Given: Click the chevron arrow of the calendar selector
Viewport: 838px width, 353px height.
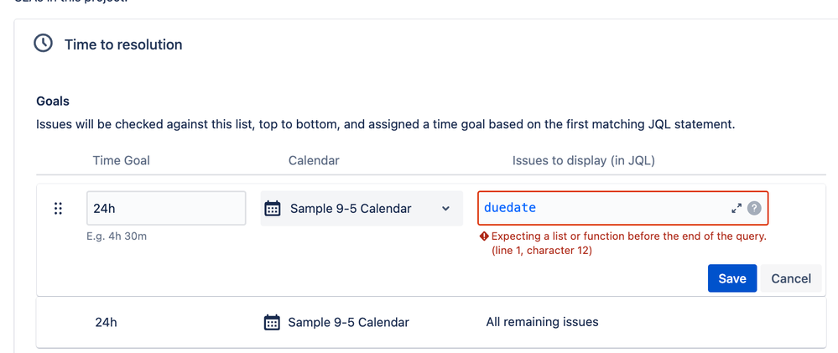Looking at the screenshot, I should click(x=445, y=208).
